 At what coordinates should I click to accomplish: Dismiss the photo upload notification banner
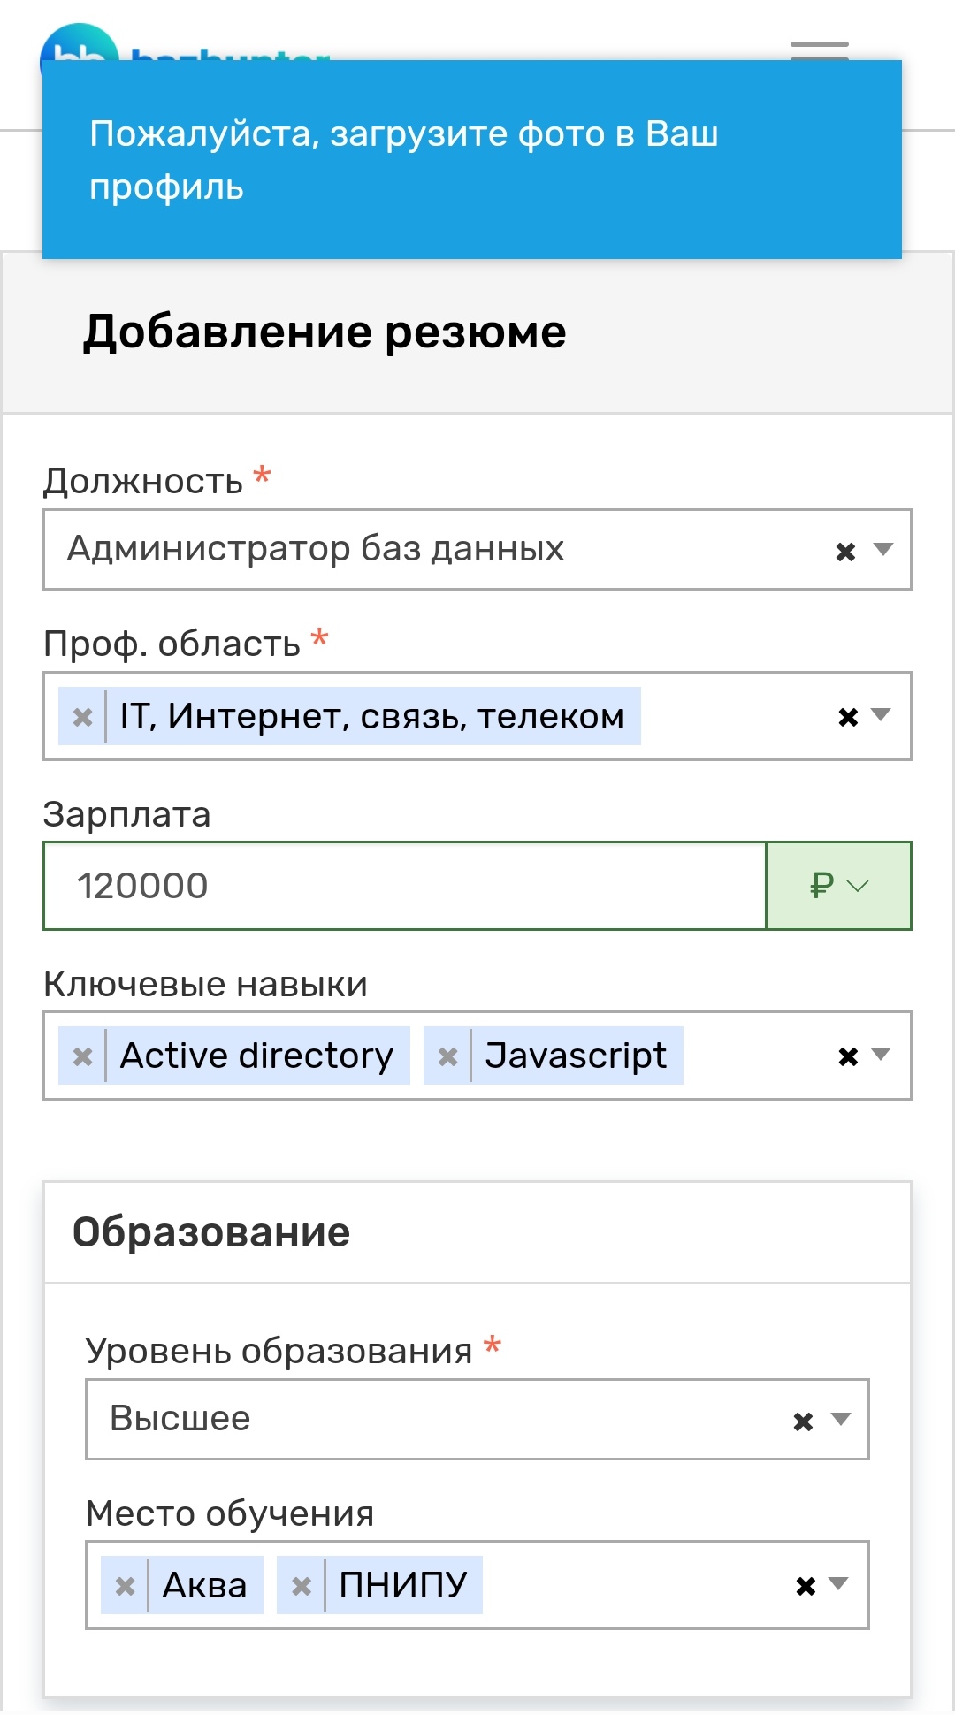(472, 160)
